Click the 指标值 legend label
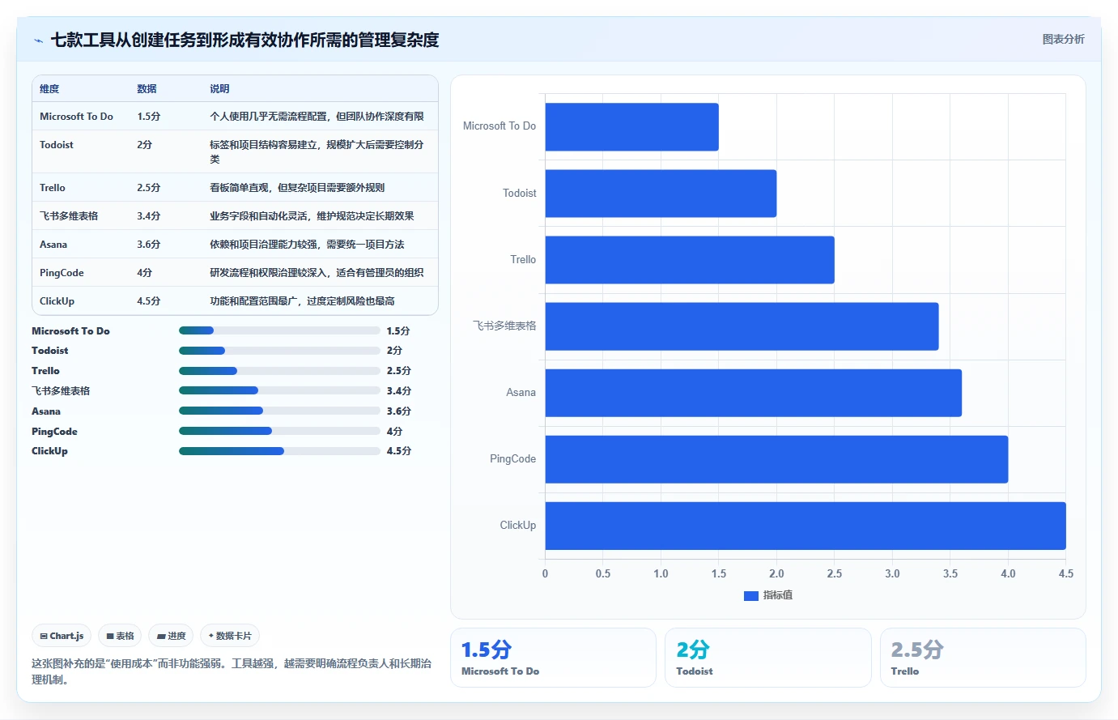Image resolution: width=1118 pixels, height=720 pixels. pyautogui.click(x=778, y=595)
